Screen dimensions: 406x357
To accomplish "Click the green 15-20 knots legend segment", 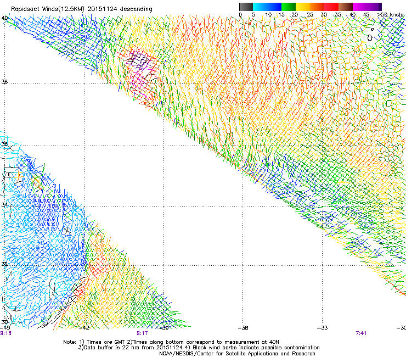I will [x=289, y=7].
